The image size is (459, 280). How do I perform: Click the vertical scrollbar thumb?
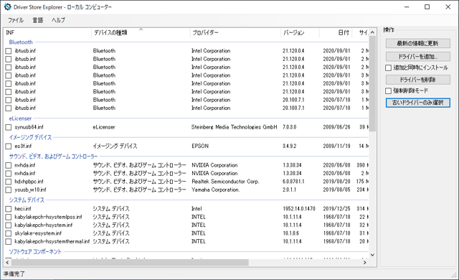[x=372, y=84]
